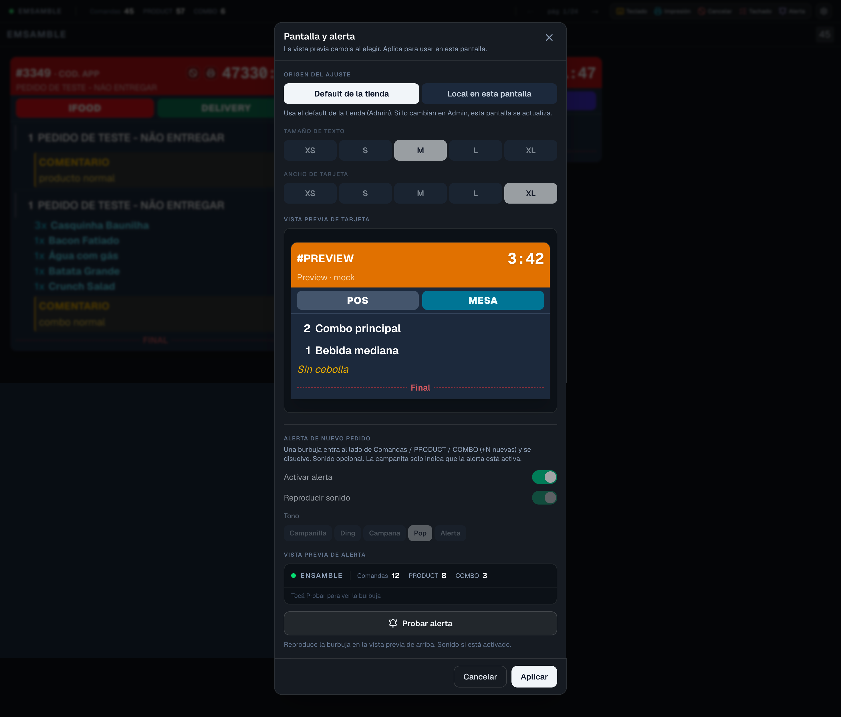This screenshot has width=841, height=717.
Task: Select the Alerta tone
Action: point(450,533)
